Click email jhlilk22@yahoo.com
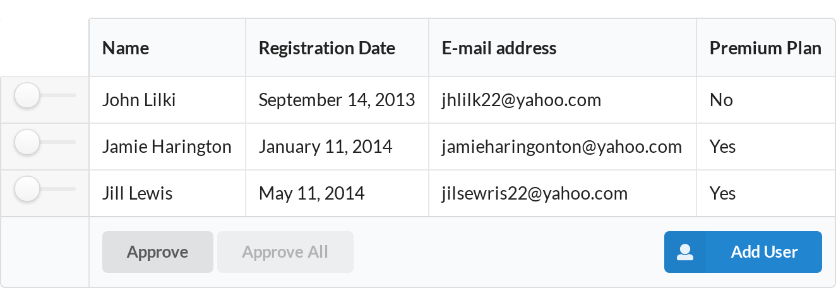836x288 pixels. coord(522,100)
